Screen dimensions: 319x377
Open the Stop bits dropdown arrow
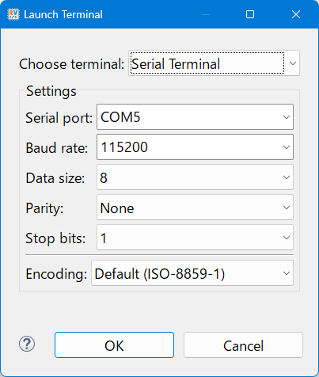click(287, 238)
